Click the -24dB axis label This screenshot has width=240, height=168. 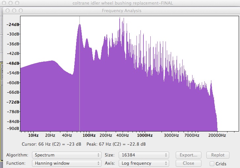tap(13, 24)
